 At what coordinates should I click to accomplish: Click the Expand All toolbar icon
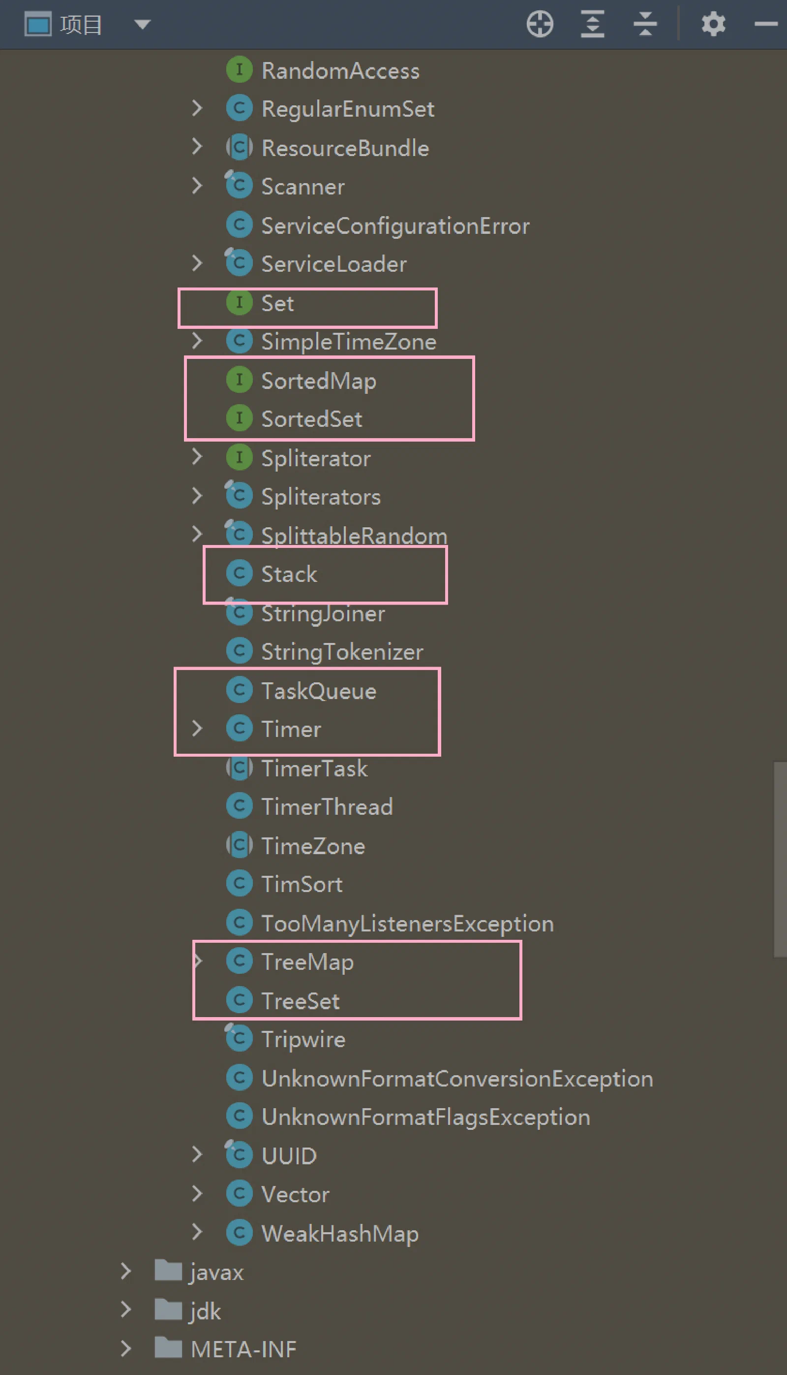592,24
